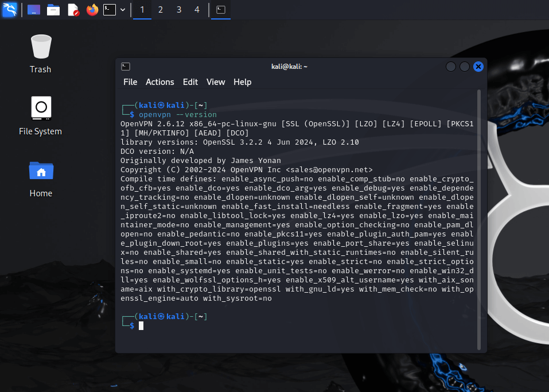
Task: Launch Firefox from the panel
Action: [x=92, y=10]
